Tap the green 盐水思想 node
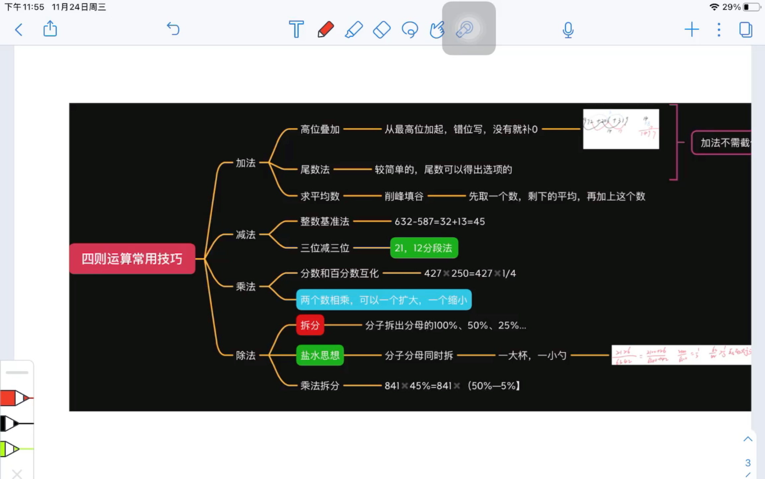This screenshot has width=765, height=479. click(x=320, y=355)
